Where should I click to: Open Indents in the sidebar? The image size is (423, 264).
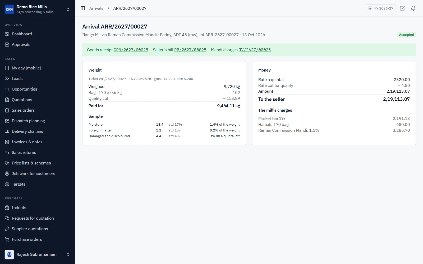tap(37, 208)
